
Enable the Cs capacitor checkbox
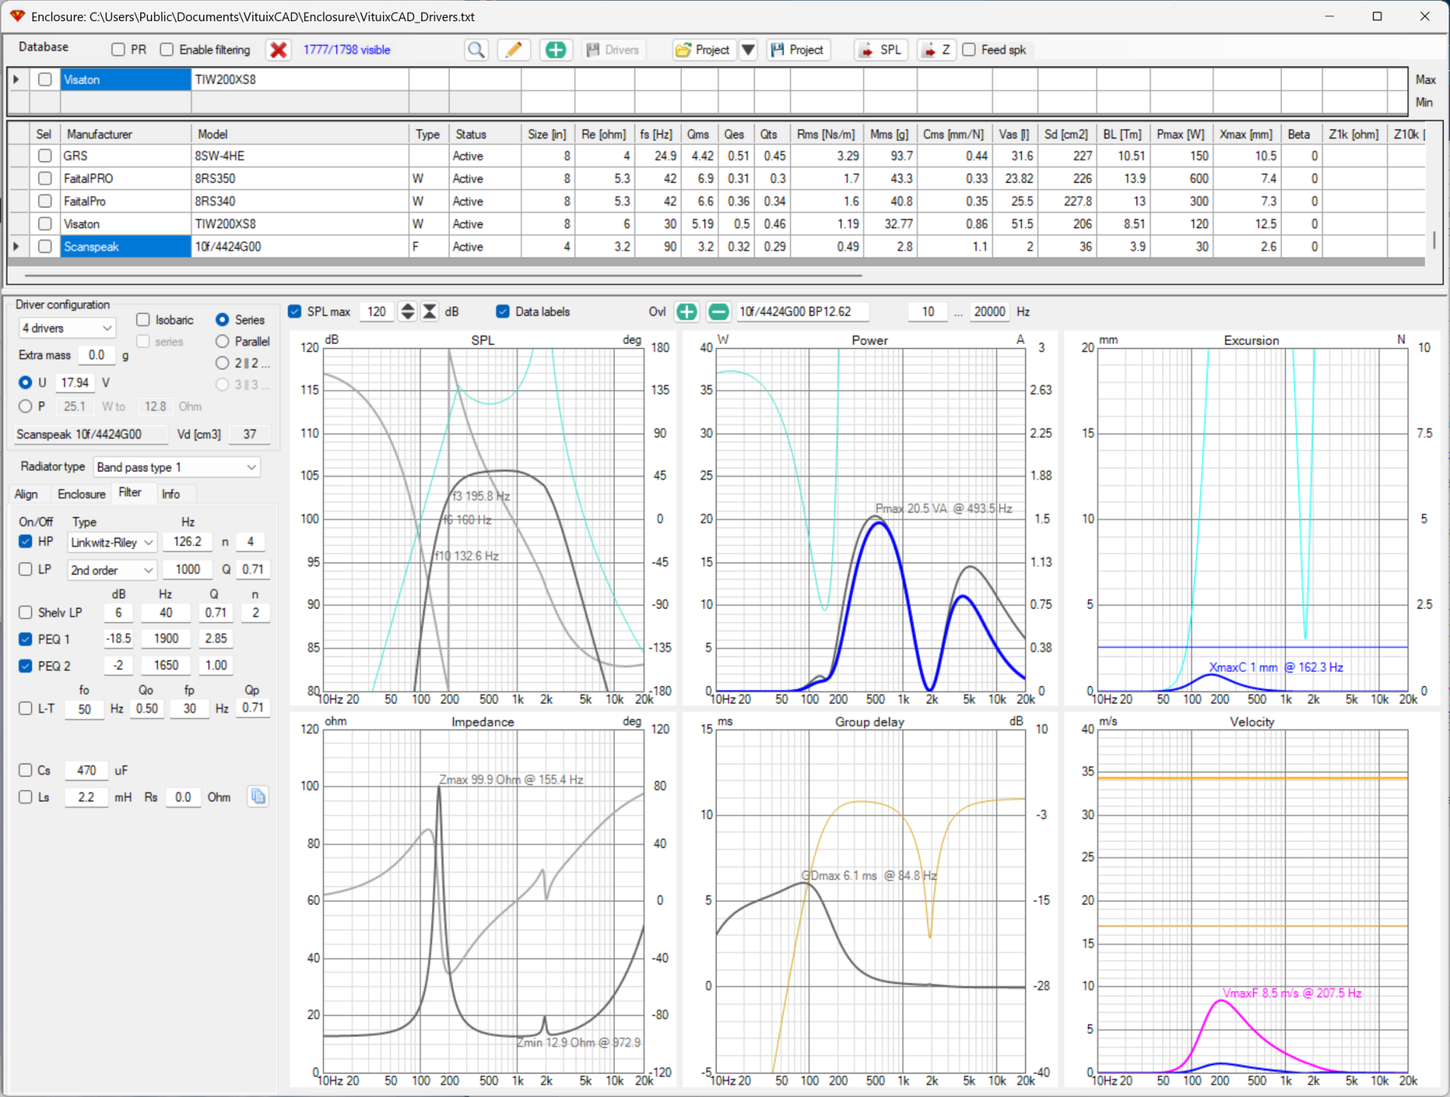25,770
